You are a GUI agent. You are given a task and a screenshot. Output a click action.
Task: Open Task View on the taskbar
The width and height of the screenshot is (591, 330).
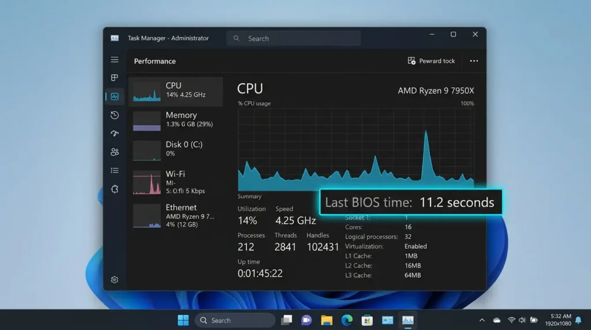286,320
